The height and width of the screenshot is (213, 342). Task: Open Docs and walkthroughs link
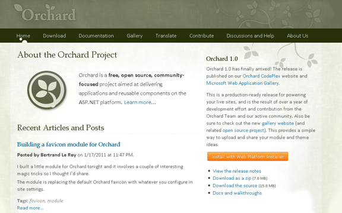click(x=237, y=193)
